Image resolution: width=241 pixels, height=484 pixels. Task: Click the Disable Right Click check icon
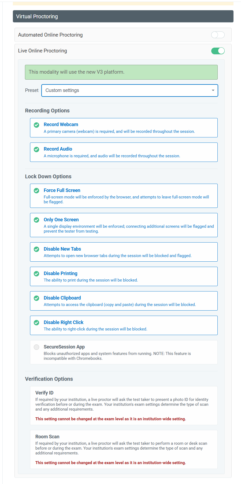[36, 323]
